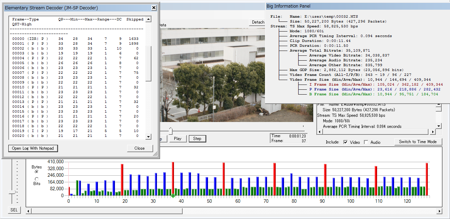Click the vertical zoom slider handle

(12, 192)
